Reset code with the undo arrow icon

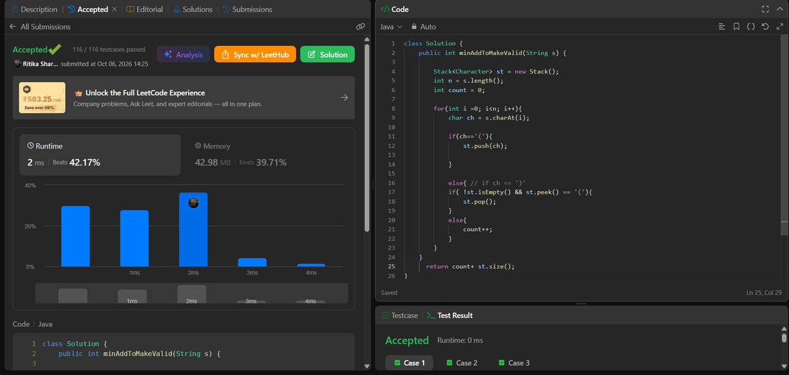(764, 27)
